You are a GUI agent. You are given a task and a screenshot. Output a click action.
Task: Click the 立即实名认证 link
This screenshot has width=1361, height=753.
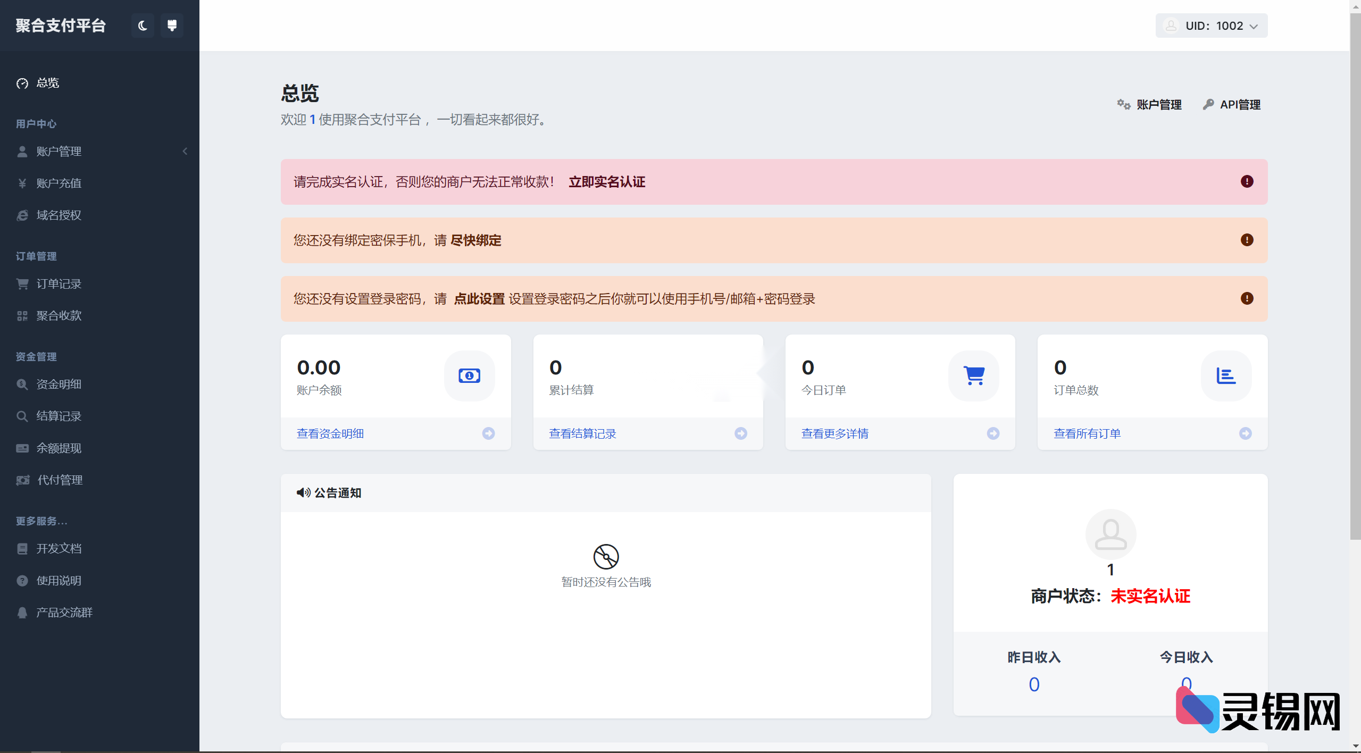click(x=607, y=181)
